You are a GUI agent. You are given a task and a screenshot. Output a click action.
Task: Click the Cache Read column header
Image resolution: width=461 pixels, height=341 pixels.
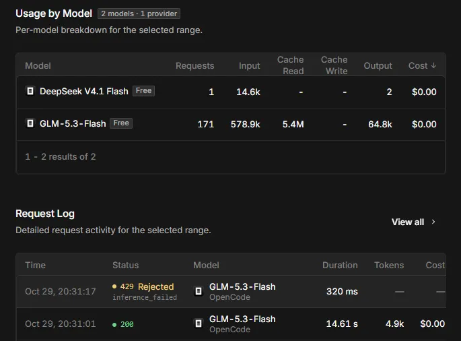click(291, 65)
